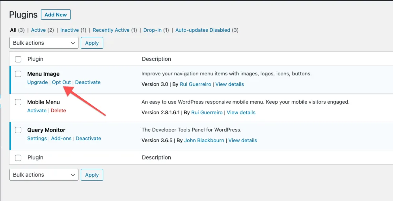Image resolution: width=393 pixels, height=201 pixels.
Task: Click Description column label in table footer
Action: tap(156, 158)
